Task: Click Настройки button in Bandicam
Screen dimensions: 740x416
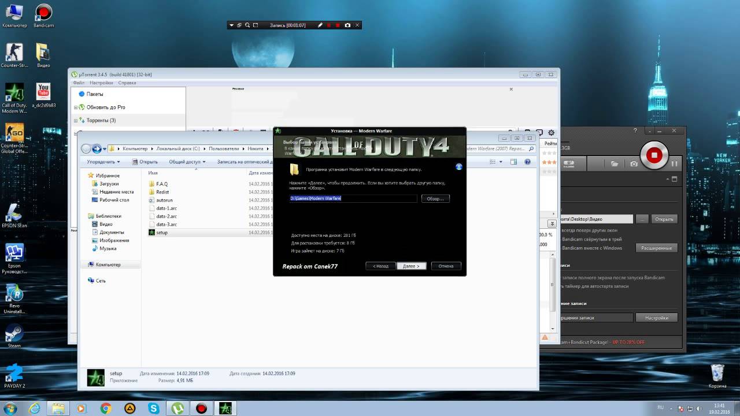Action: click(657, 318)
